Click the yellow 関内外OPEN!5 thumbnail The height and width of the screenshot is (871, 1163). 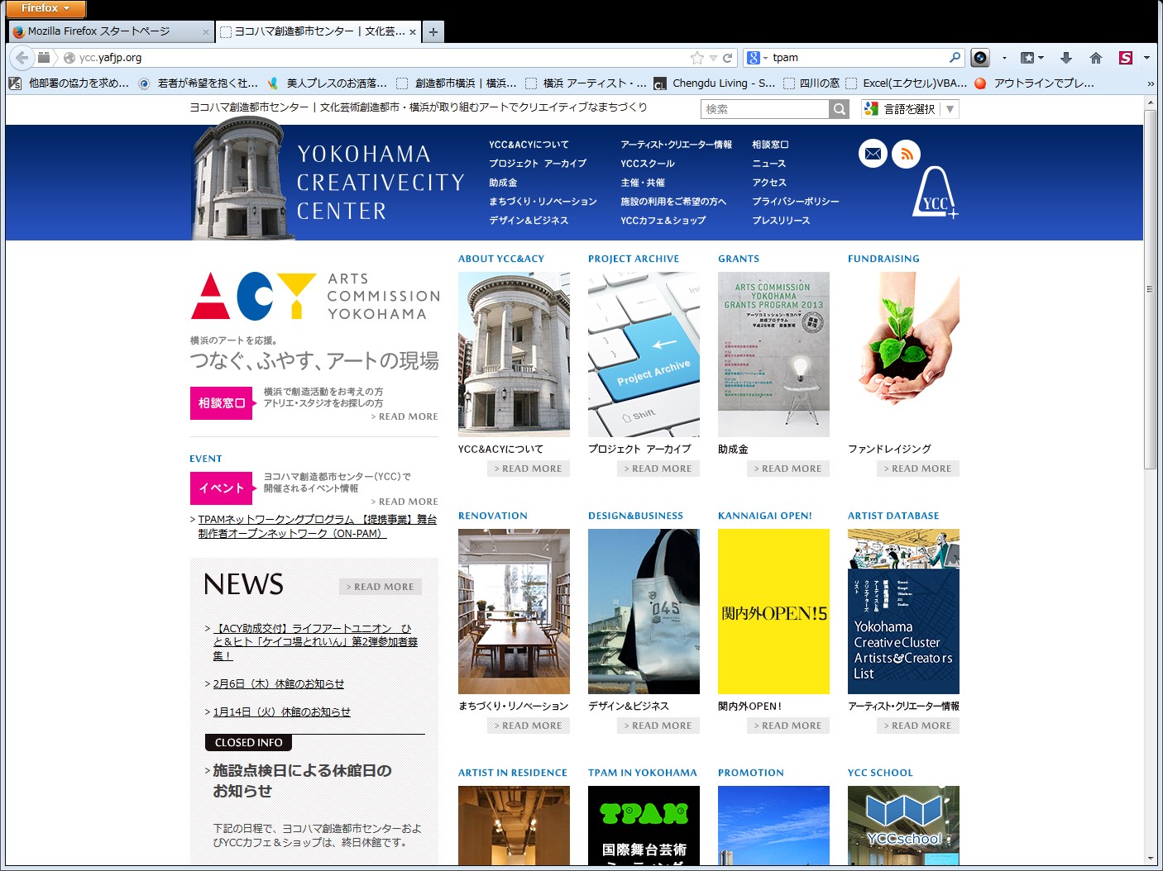pos(773,612)
